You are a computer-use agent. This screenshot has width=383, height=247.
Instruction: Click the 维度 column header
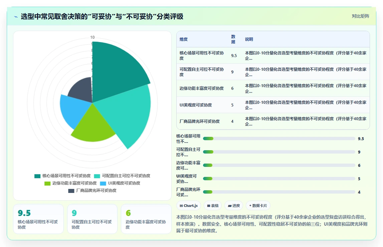coord(184,39)
